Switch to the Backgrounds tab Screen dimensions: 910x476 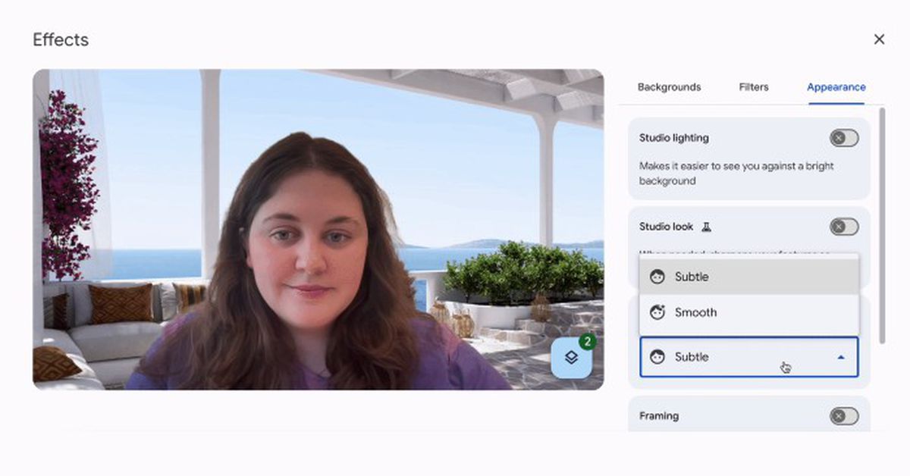coord(670,86)
